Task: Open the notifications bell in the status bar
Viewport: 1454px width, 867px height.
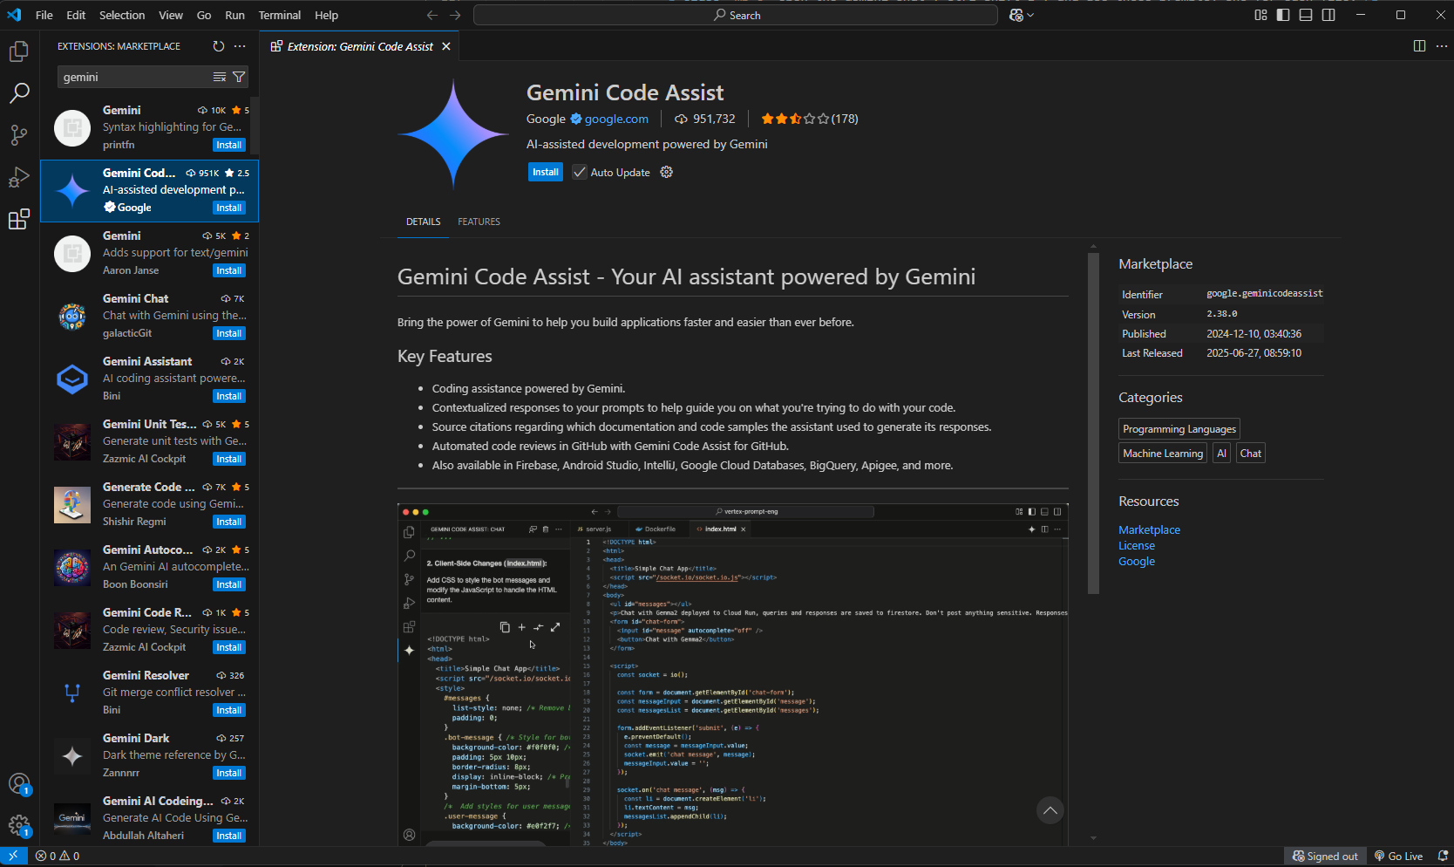Action: pos(1443,856)
